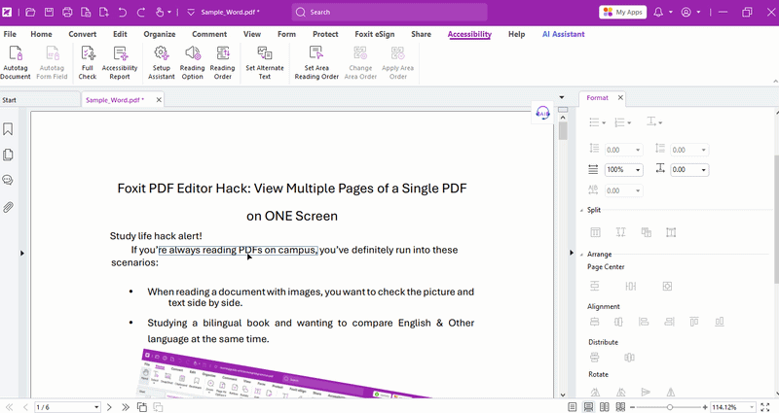
Task: Click the create blank PDF page icon
Action: [x=104, y=12]
